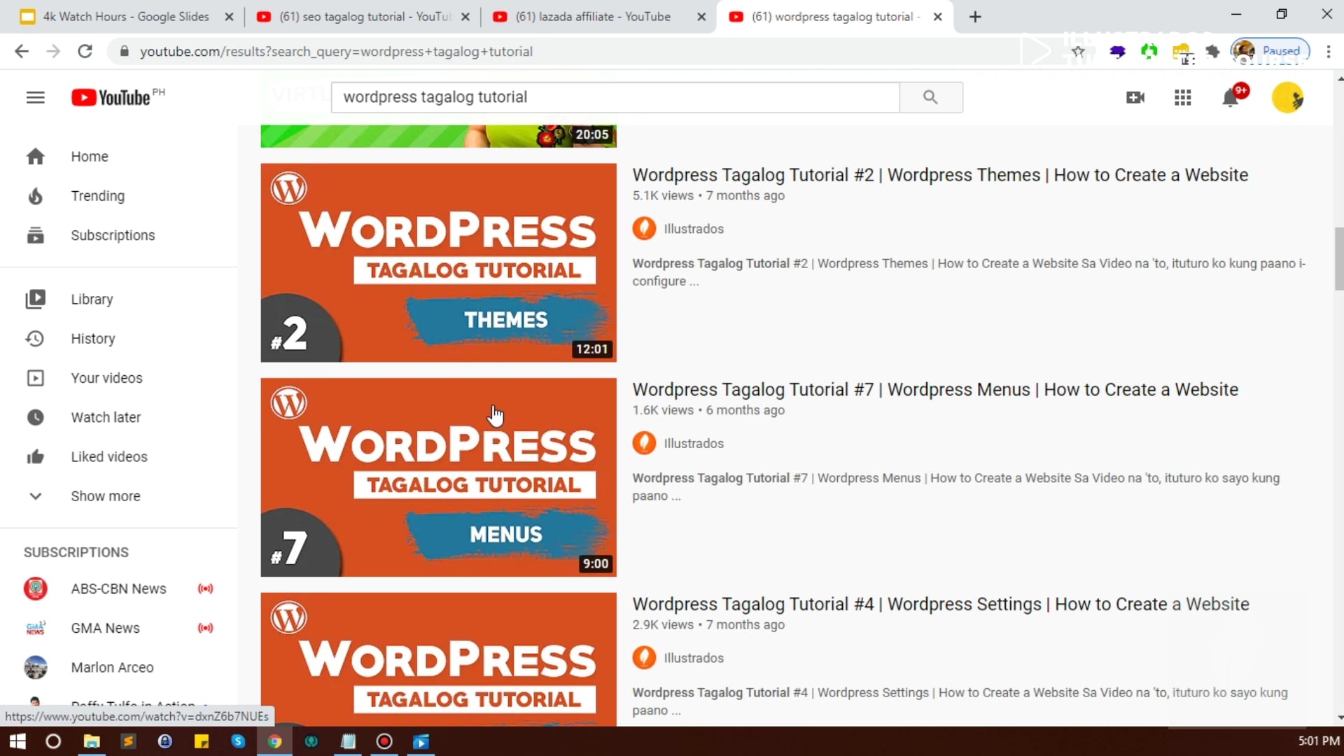Open the Paused profile chip
Viewport: 1344px width, 756px height.
pos(1271,50)
